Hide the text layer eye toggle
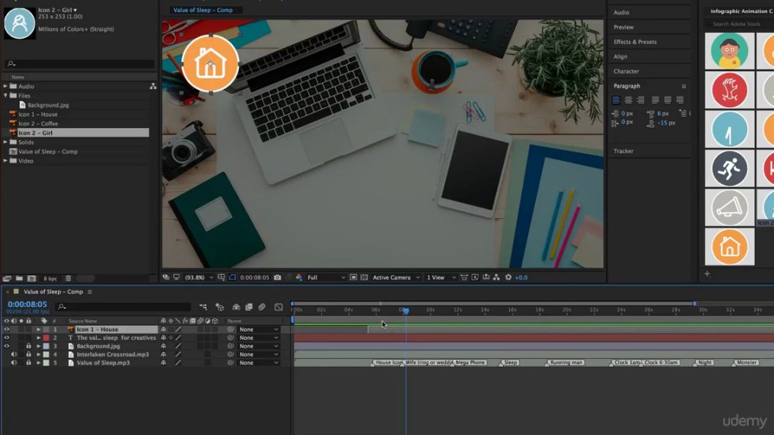 (x=6, y=337)
